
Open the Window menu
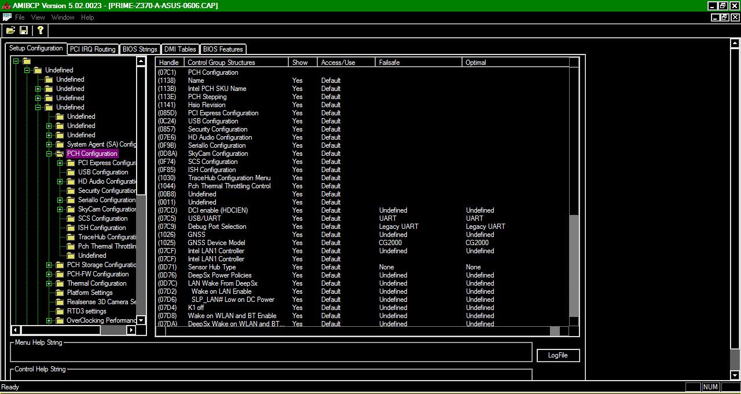[63, 17]
